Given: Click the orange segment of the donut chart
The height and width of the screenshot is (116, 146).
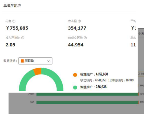Looking at the screenshot, I should coord(37,71).
